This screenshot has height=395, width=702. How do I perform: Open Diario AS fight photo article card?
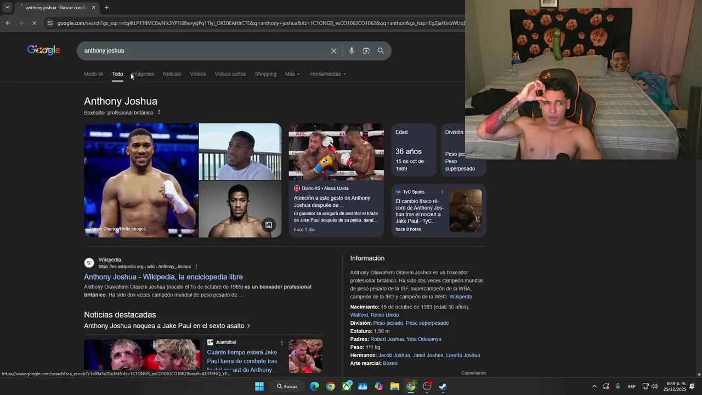point(336,151)
